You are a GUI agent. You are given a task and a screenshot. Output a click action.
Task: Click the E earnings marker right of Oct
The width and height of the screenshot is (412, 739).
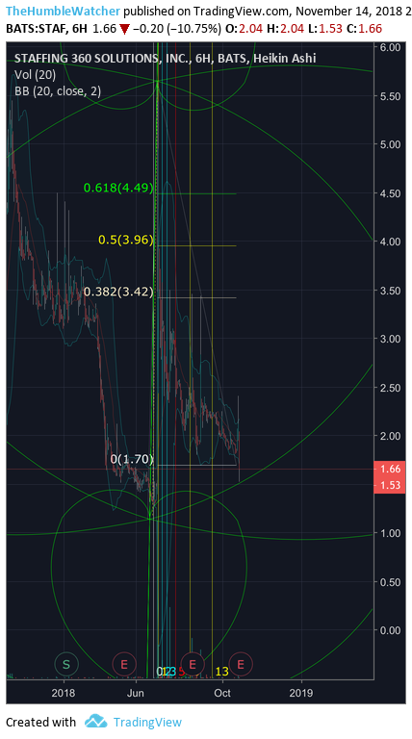(x=241, y=664)
